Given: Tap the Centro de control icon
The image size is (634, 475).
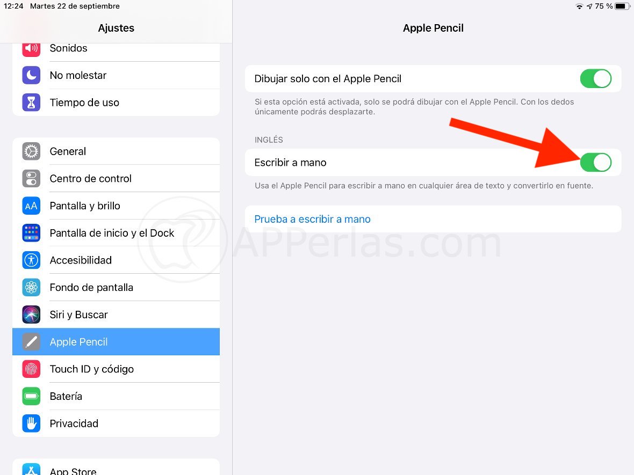Looking at the screenshot, I should click(31, 179).
